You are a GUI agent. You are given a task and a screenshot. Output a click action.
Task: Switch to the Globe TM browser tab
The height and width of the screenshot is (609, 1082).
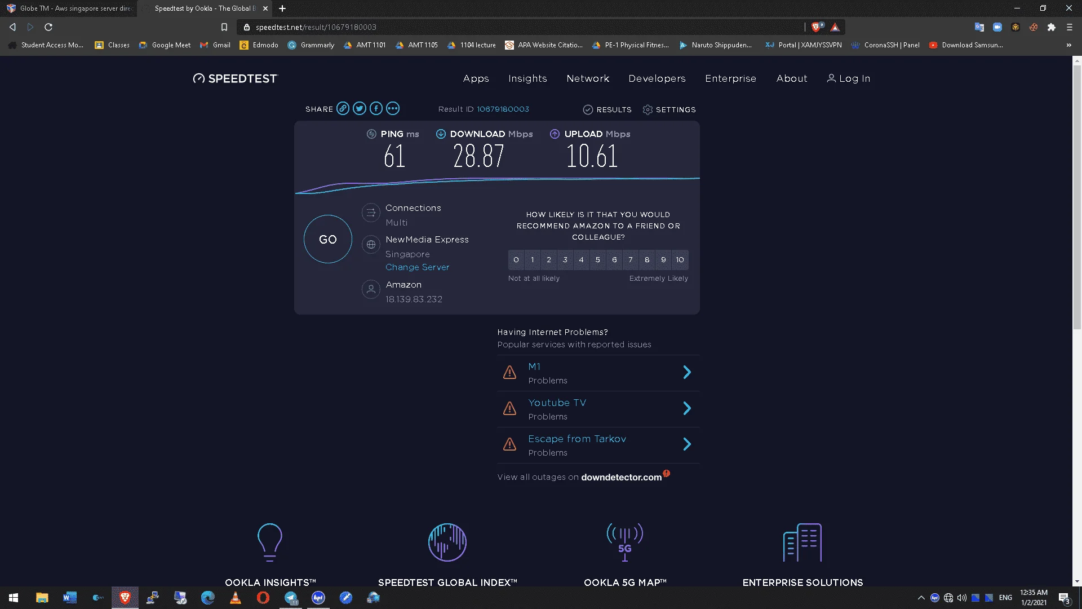point(69,8)
